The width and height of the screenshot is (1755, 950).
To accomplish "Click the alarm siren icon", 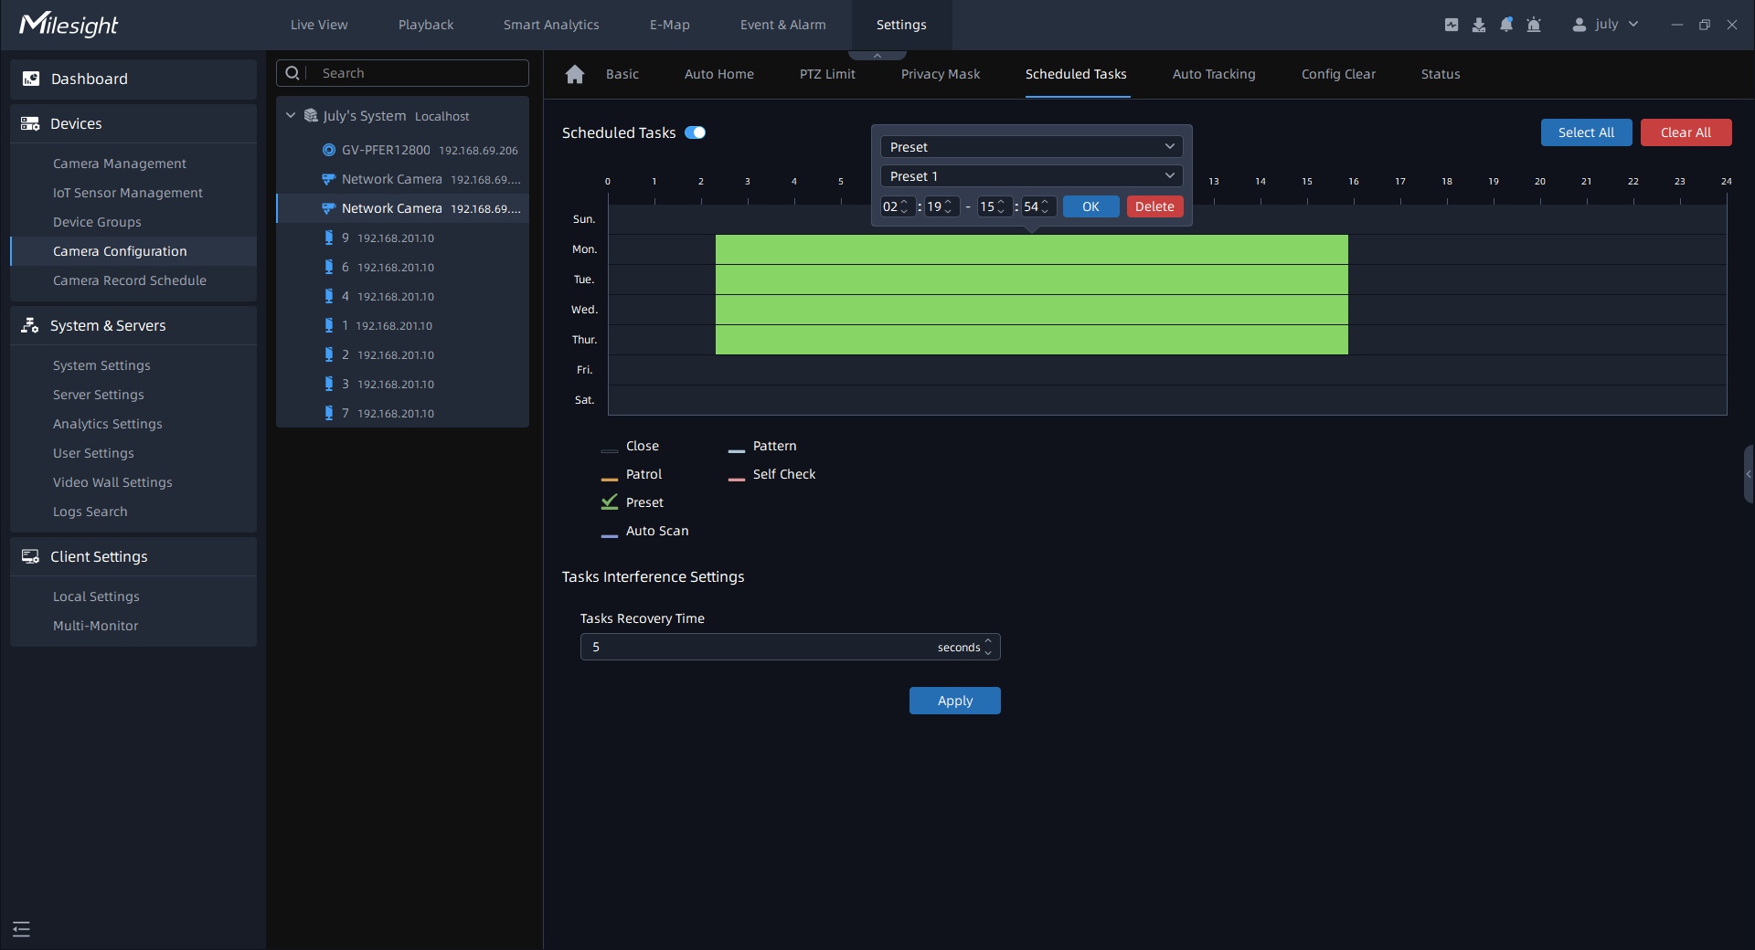I will pyautogui.click(x=1534, y=25).
